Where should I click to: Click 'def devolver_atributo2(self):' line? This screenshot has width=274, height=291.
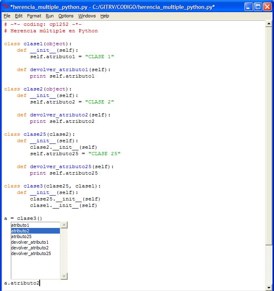[64, 115]
